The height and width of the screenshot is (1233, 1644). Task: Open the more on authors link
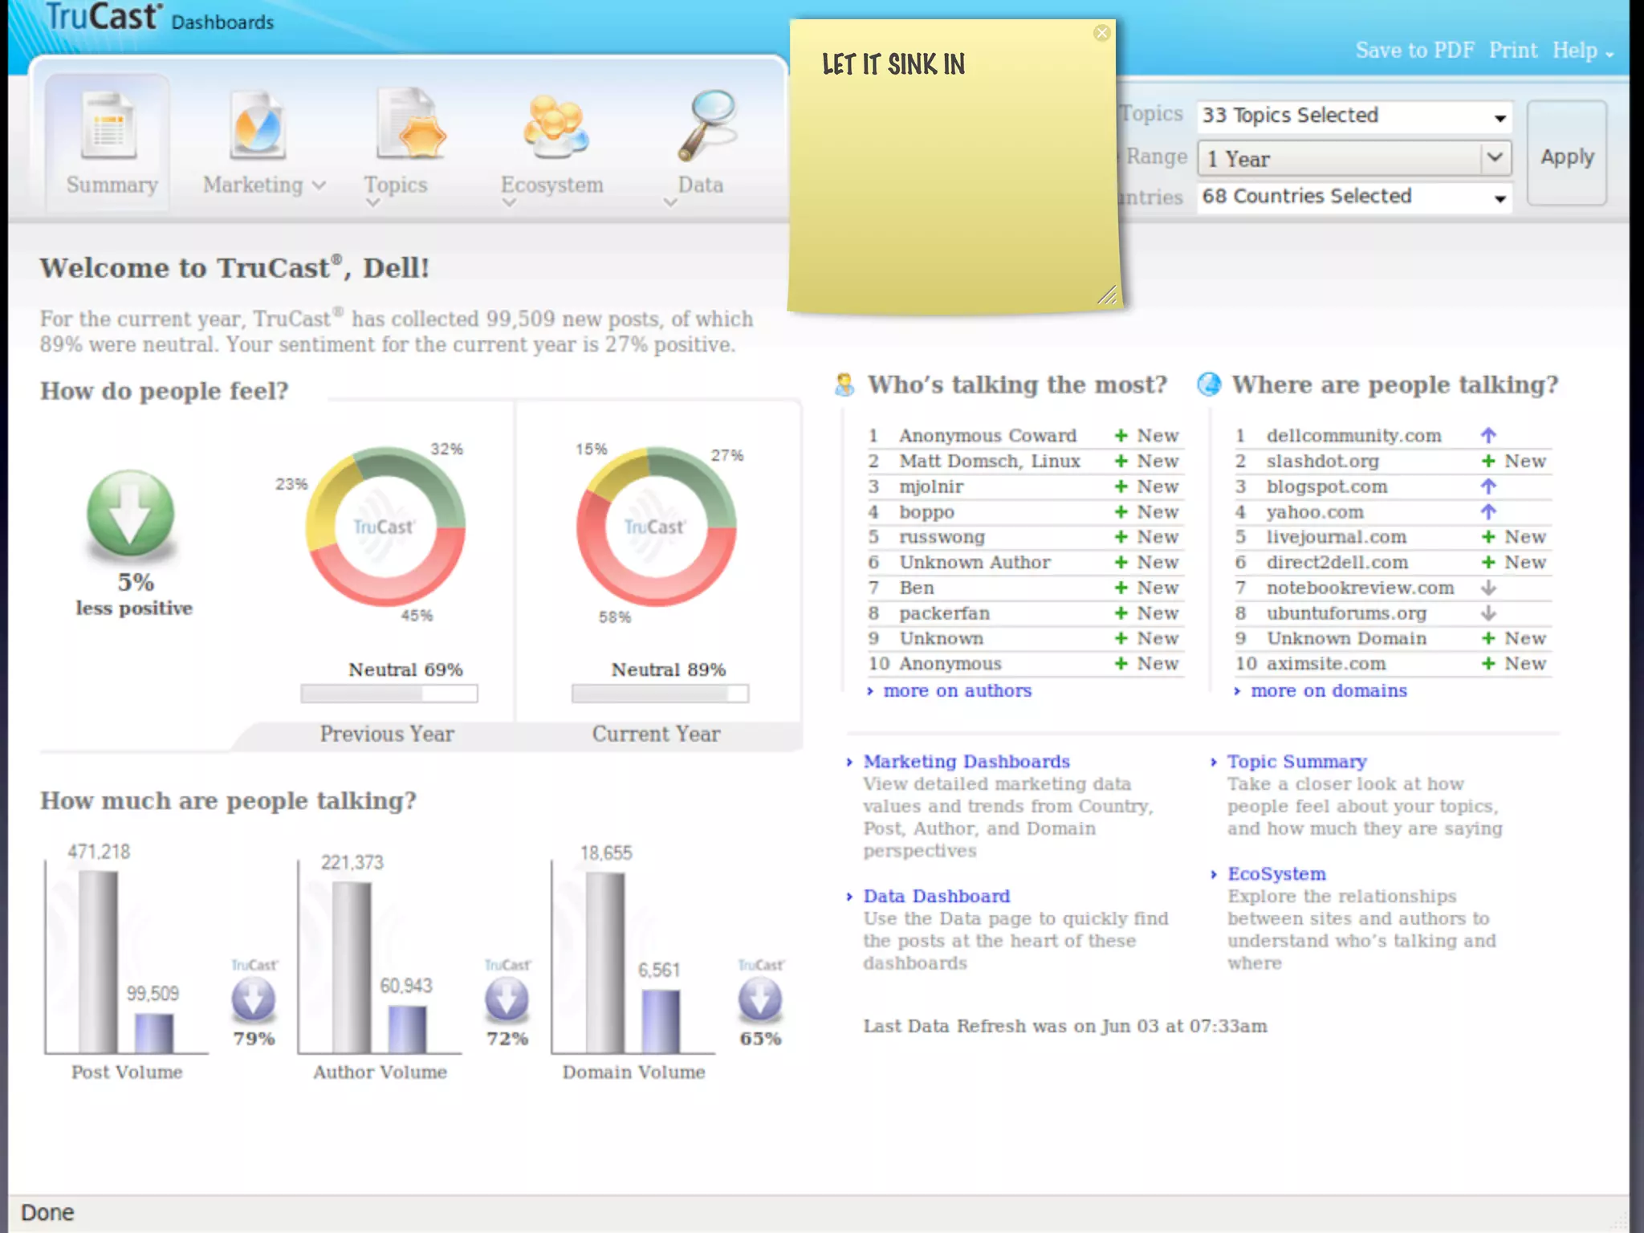point(956,690)
